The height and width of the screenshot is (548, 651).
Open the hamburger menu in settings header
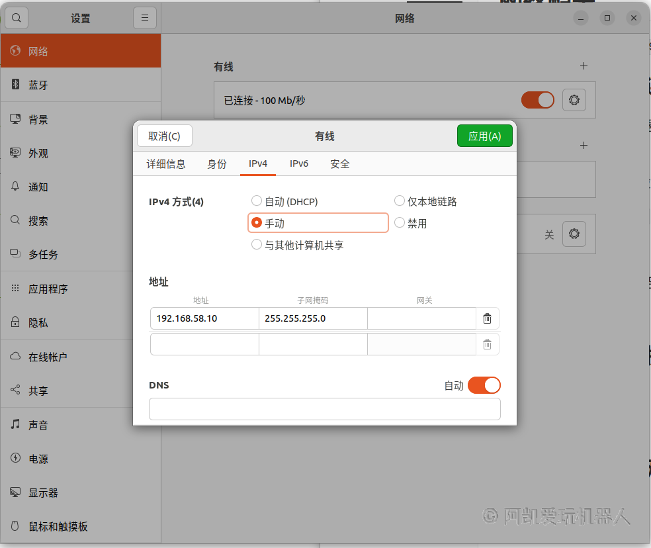pos(145,18)
